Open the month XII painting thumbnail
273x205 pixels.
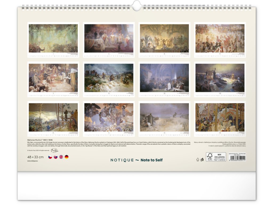[220, 117]
